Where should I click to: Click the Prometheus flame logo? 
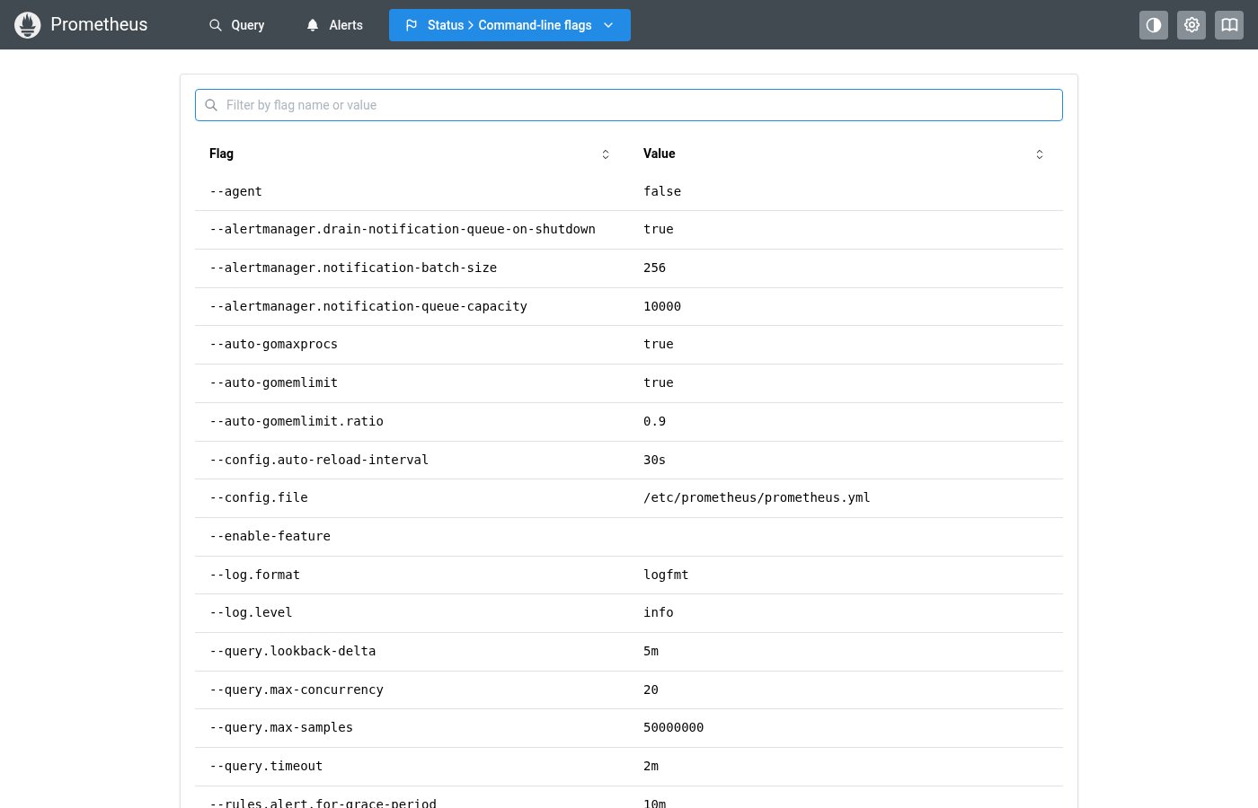(x=28, y=25)
